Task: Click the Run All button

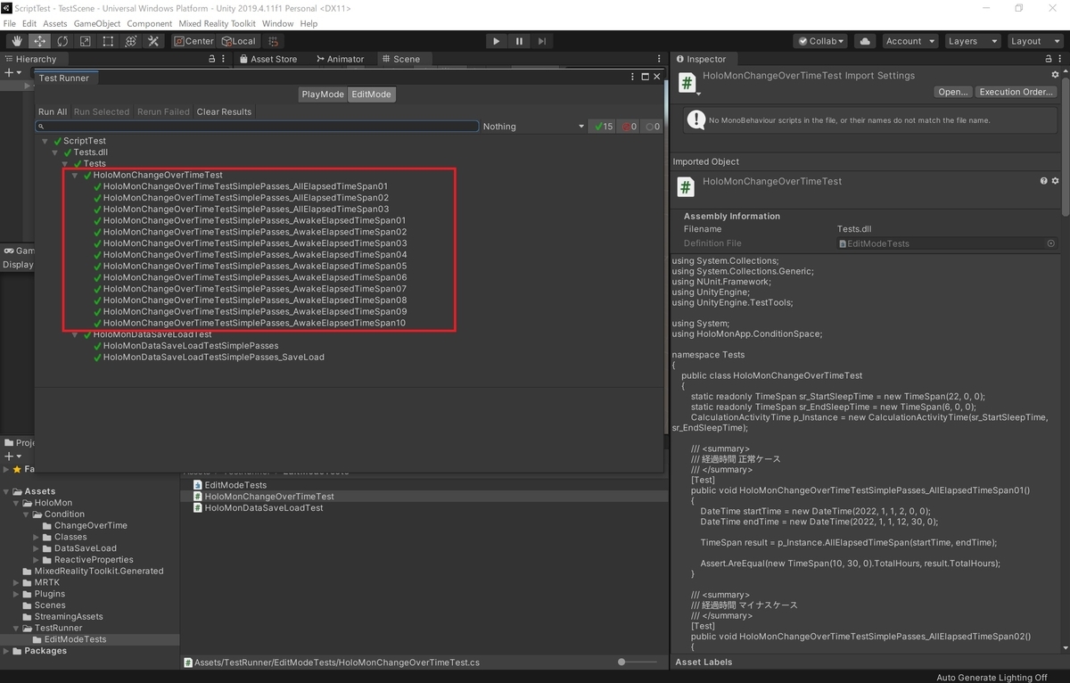Action: [x=53, y=111]
